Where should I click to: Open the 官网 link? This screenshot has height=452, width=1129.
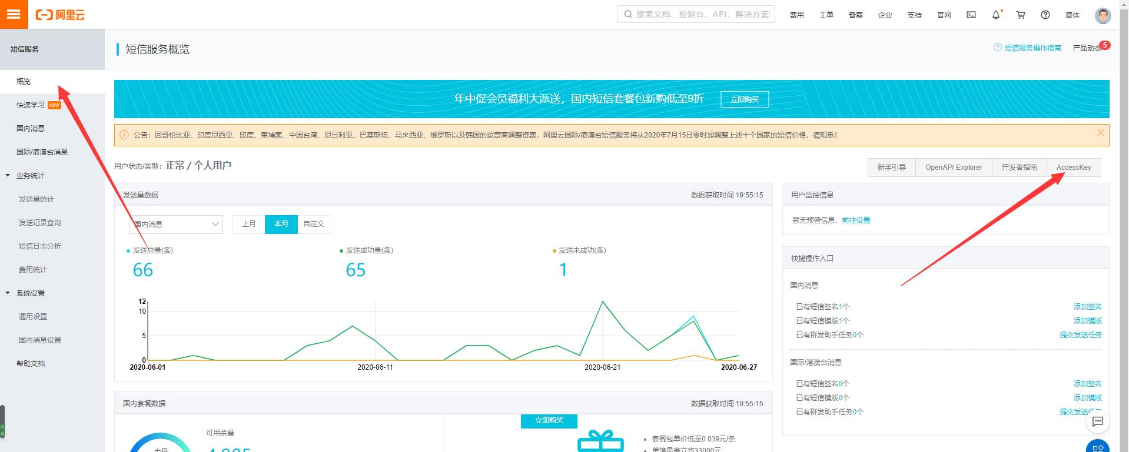point(944,15)
